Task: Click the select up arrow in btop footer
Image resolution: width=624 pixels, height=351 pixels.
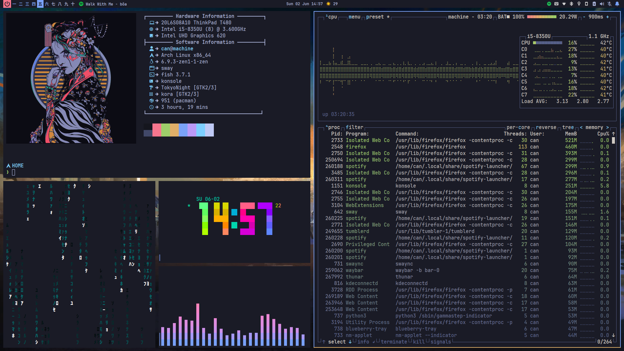Action: [324, 342]
